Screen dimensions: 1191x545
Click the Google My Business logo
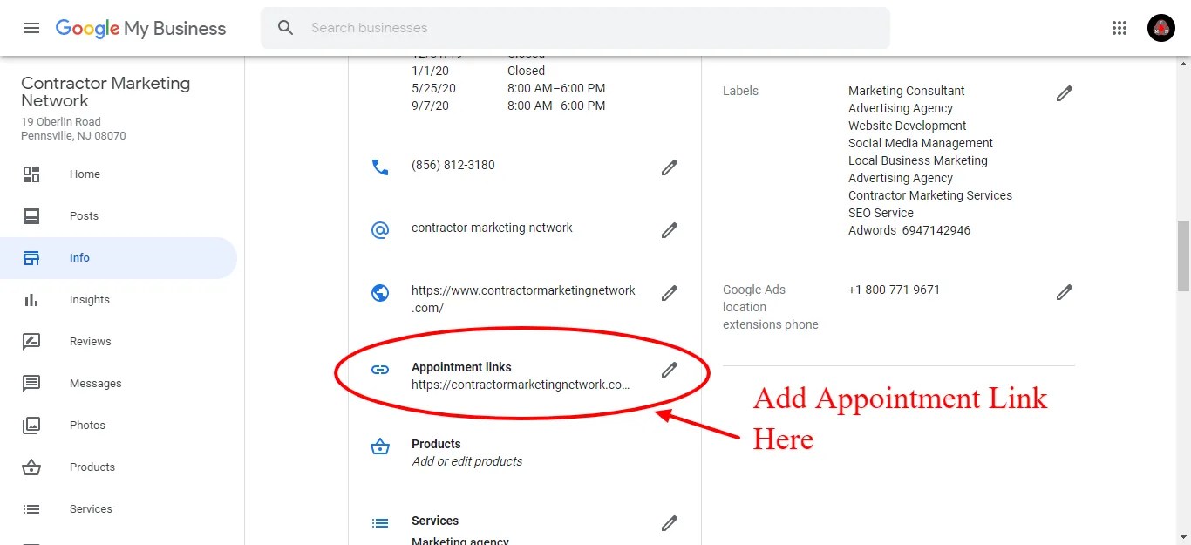pyautogui.click(x=140, y=28)
